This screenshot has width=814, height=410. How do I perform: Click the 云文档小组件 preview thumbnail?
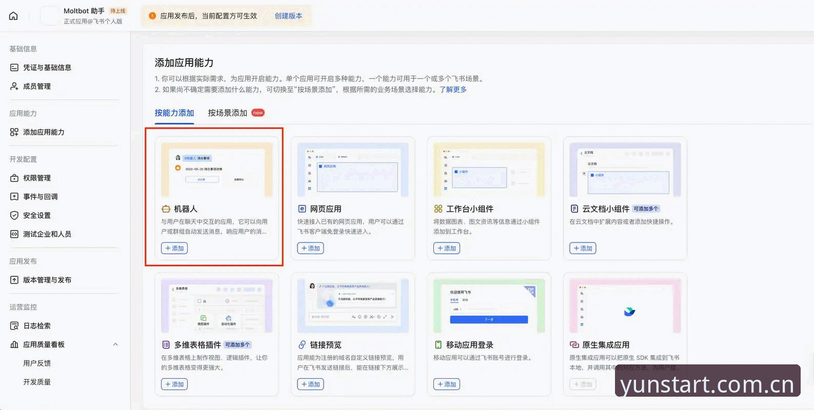(x=625, y=170)
